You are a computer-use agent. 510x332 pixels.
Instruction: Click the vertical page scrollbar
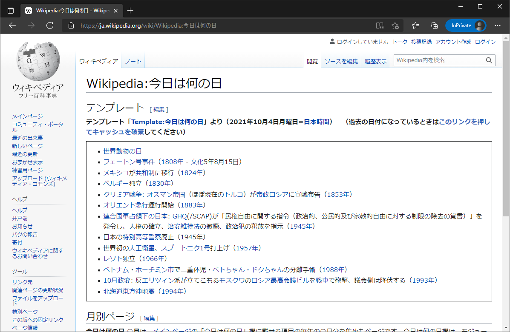click(x=505, y=128)
